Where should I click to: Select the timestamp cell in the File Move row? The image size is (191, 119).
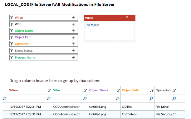pyautogui.click(x=30, y=107)
